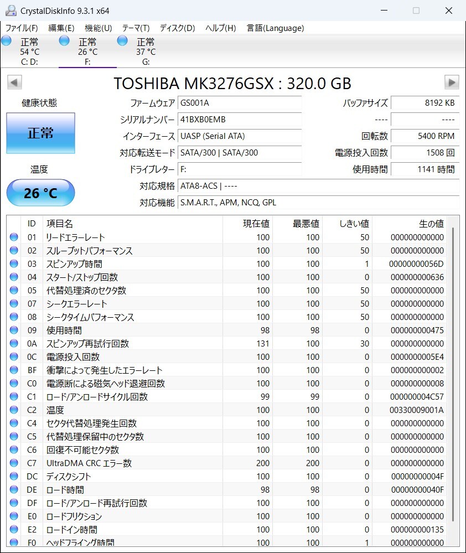This screenshot has height=553, width=466.
Task: Click raw value 000000004C57 in row C1
Action: click(417, 396)
